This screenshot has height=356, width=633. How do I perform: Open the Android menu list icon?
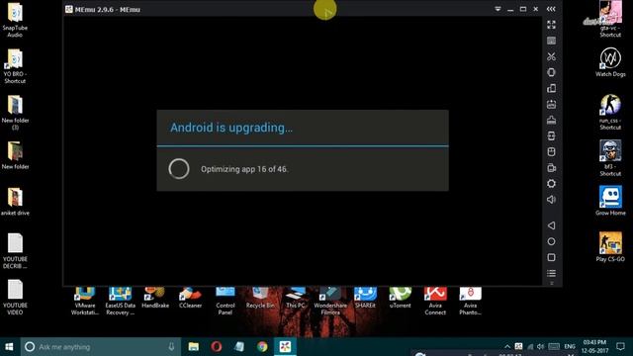pyautogui.click(x=551, y=273)
